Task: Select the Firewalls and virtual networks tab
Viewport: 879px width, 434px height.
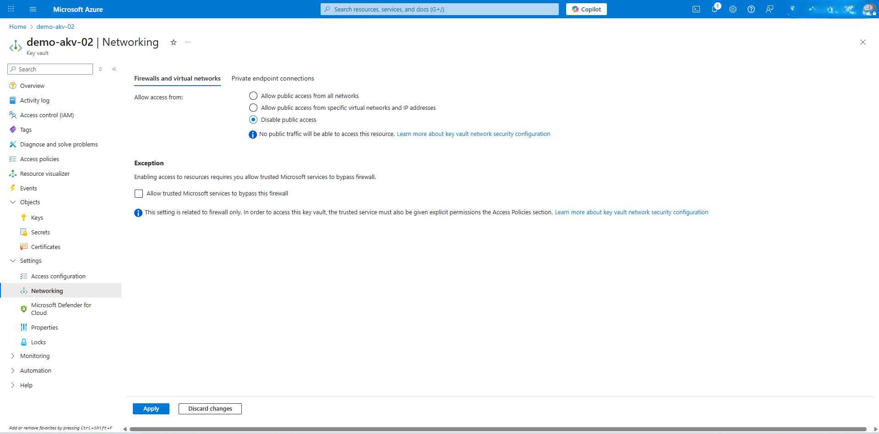Action: click(x=177, y=78)
